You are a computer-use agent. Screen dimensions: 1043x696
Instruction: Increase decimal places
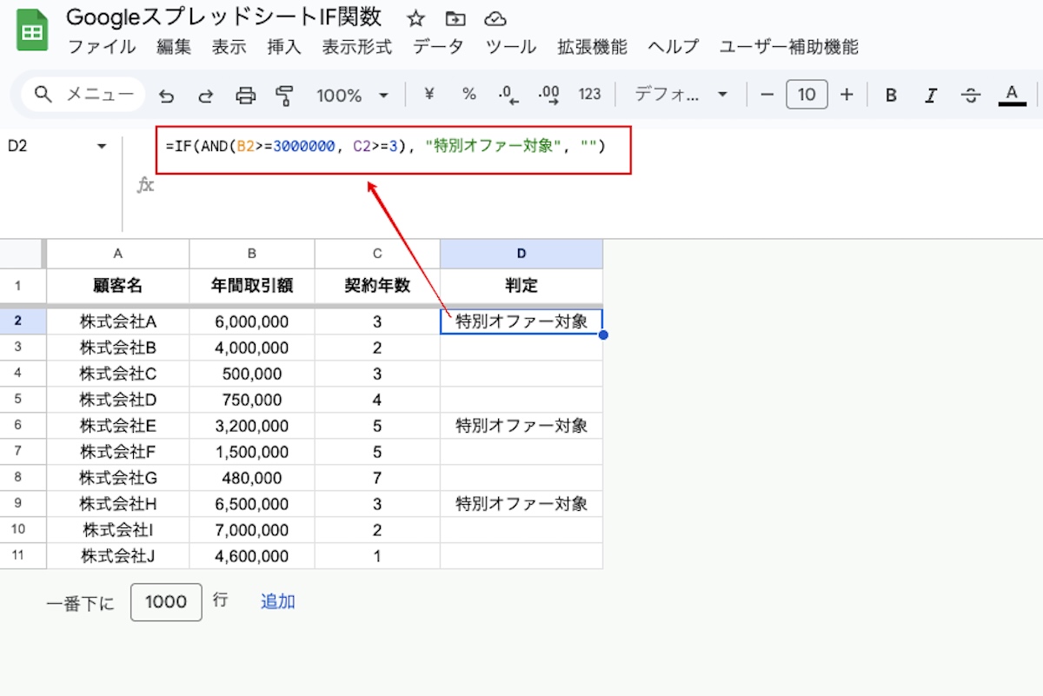(x=549, y=95)
